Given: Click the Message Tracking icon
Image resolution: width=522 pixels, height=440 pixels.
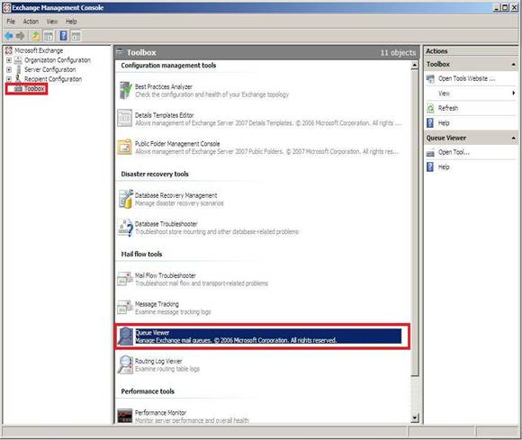Looking at the screenshot, I should [125, 308].
